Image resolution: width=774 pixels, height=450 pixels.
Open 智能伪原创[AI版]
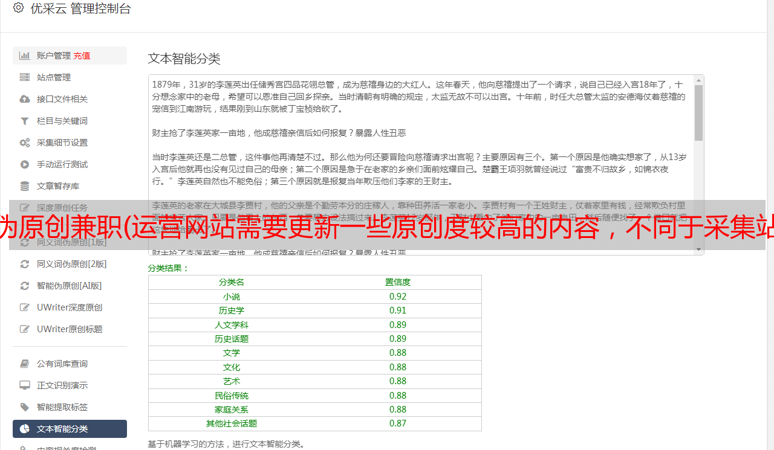click(x=70, y=286)
